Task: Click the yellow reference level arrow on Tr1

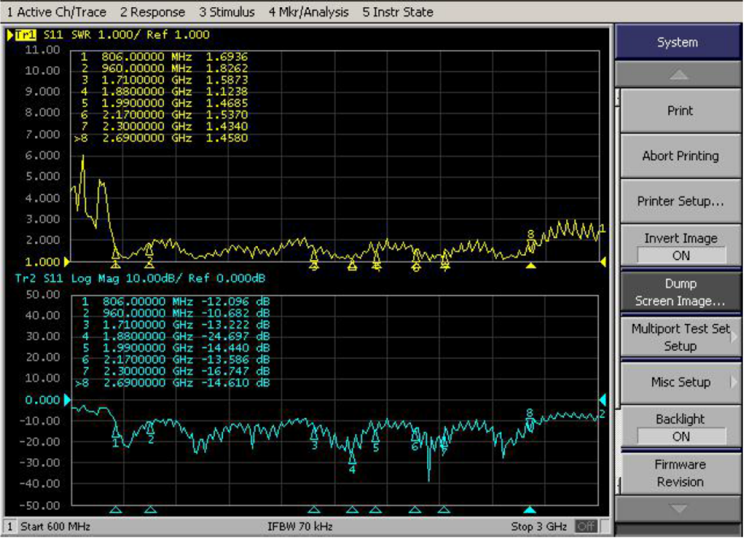Action: pos(67,262)
